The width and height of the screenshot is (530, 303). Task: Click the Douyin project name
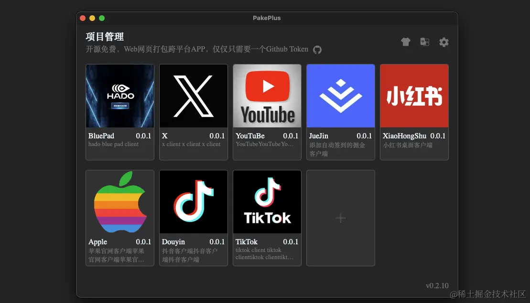click(173, 242)
